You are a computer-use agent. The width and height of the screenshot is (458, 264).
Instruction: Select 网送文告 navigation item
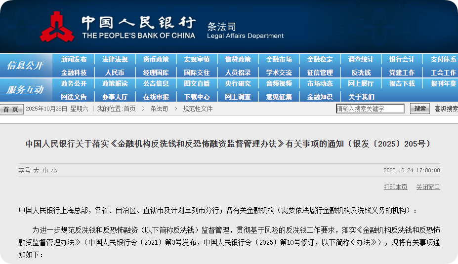point(74,97)
